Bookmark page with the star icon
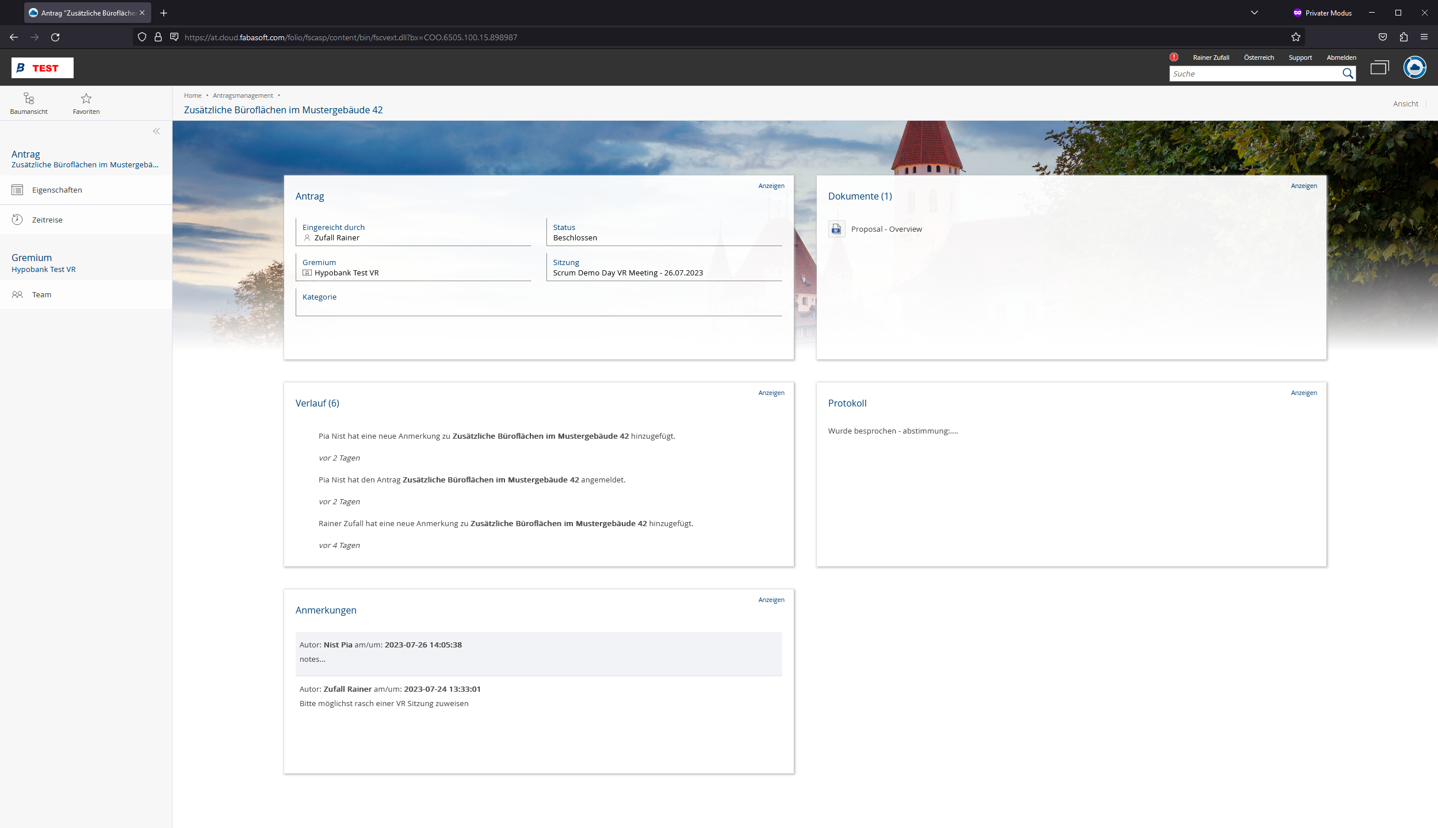Viewport: 1438px width, 828px height. [x=1295, y=37]
